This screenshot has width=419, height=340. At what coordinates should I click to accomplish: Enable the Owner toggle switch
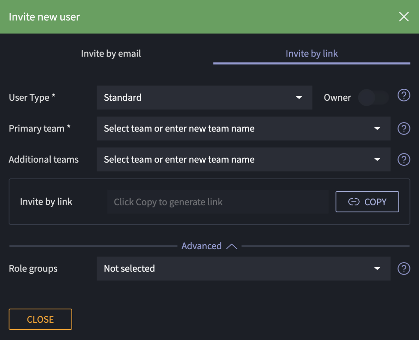[x=373, y=98]
